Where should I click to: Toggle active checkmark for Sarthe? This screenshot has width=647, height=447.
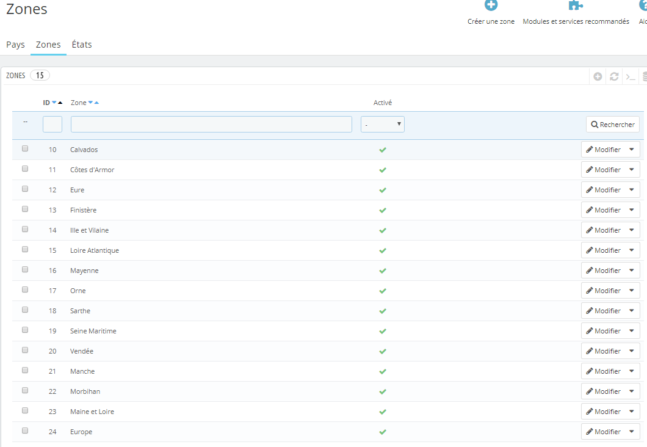(x=383, y=311)
